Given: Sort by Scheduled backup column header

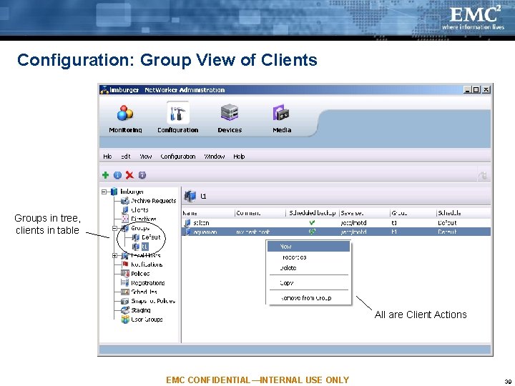Looking at the screenshot, I should point(313,213).
